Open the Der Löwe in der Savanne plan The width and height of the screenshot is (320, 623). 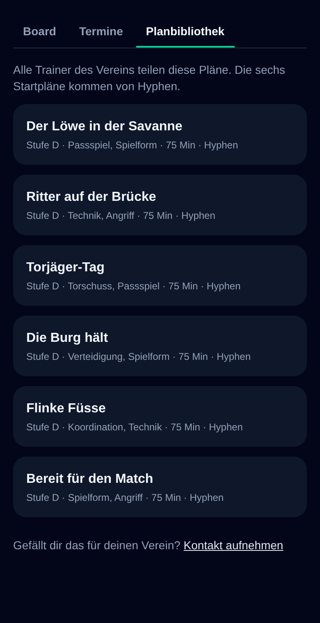click(160, 134)
